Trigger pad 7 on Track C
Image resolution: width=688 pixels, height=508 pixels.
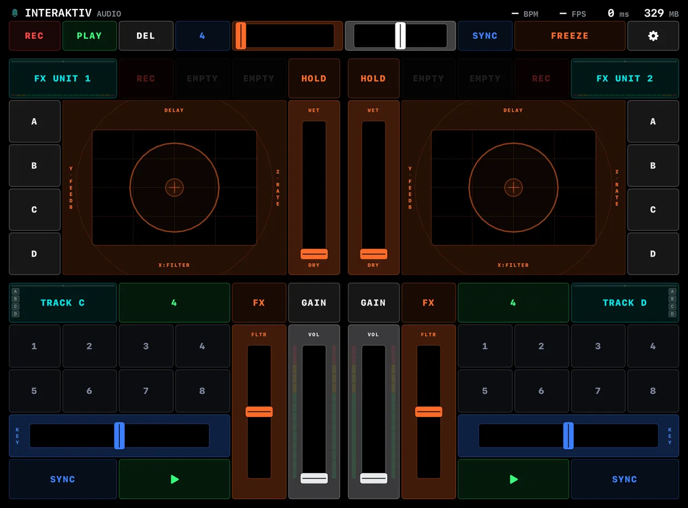[x=146, y=391]
